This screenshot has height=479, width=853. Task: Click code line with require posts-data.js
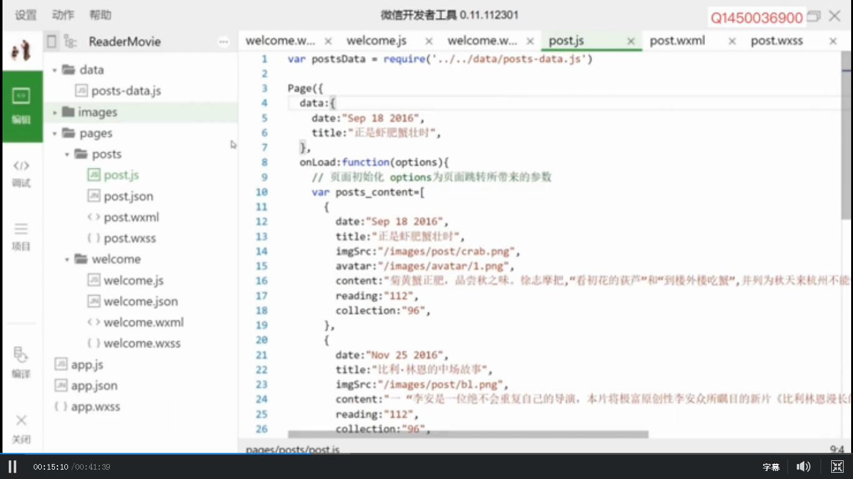(x=440, y=59)
